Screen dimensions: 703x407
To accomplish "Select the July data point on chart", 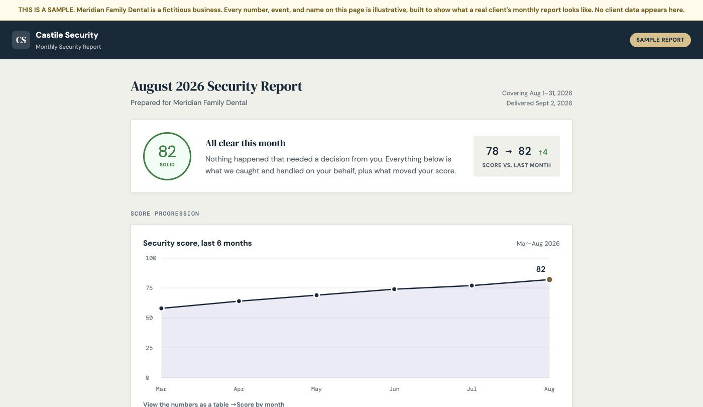I will (x=472, y=285).
